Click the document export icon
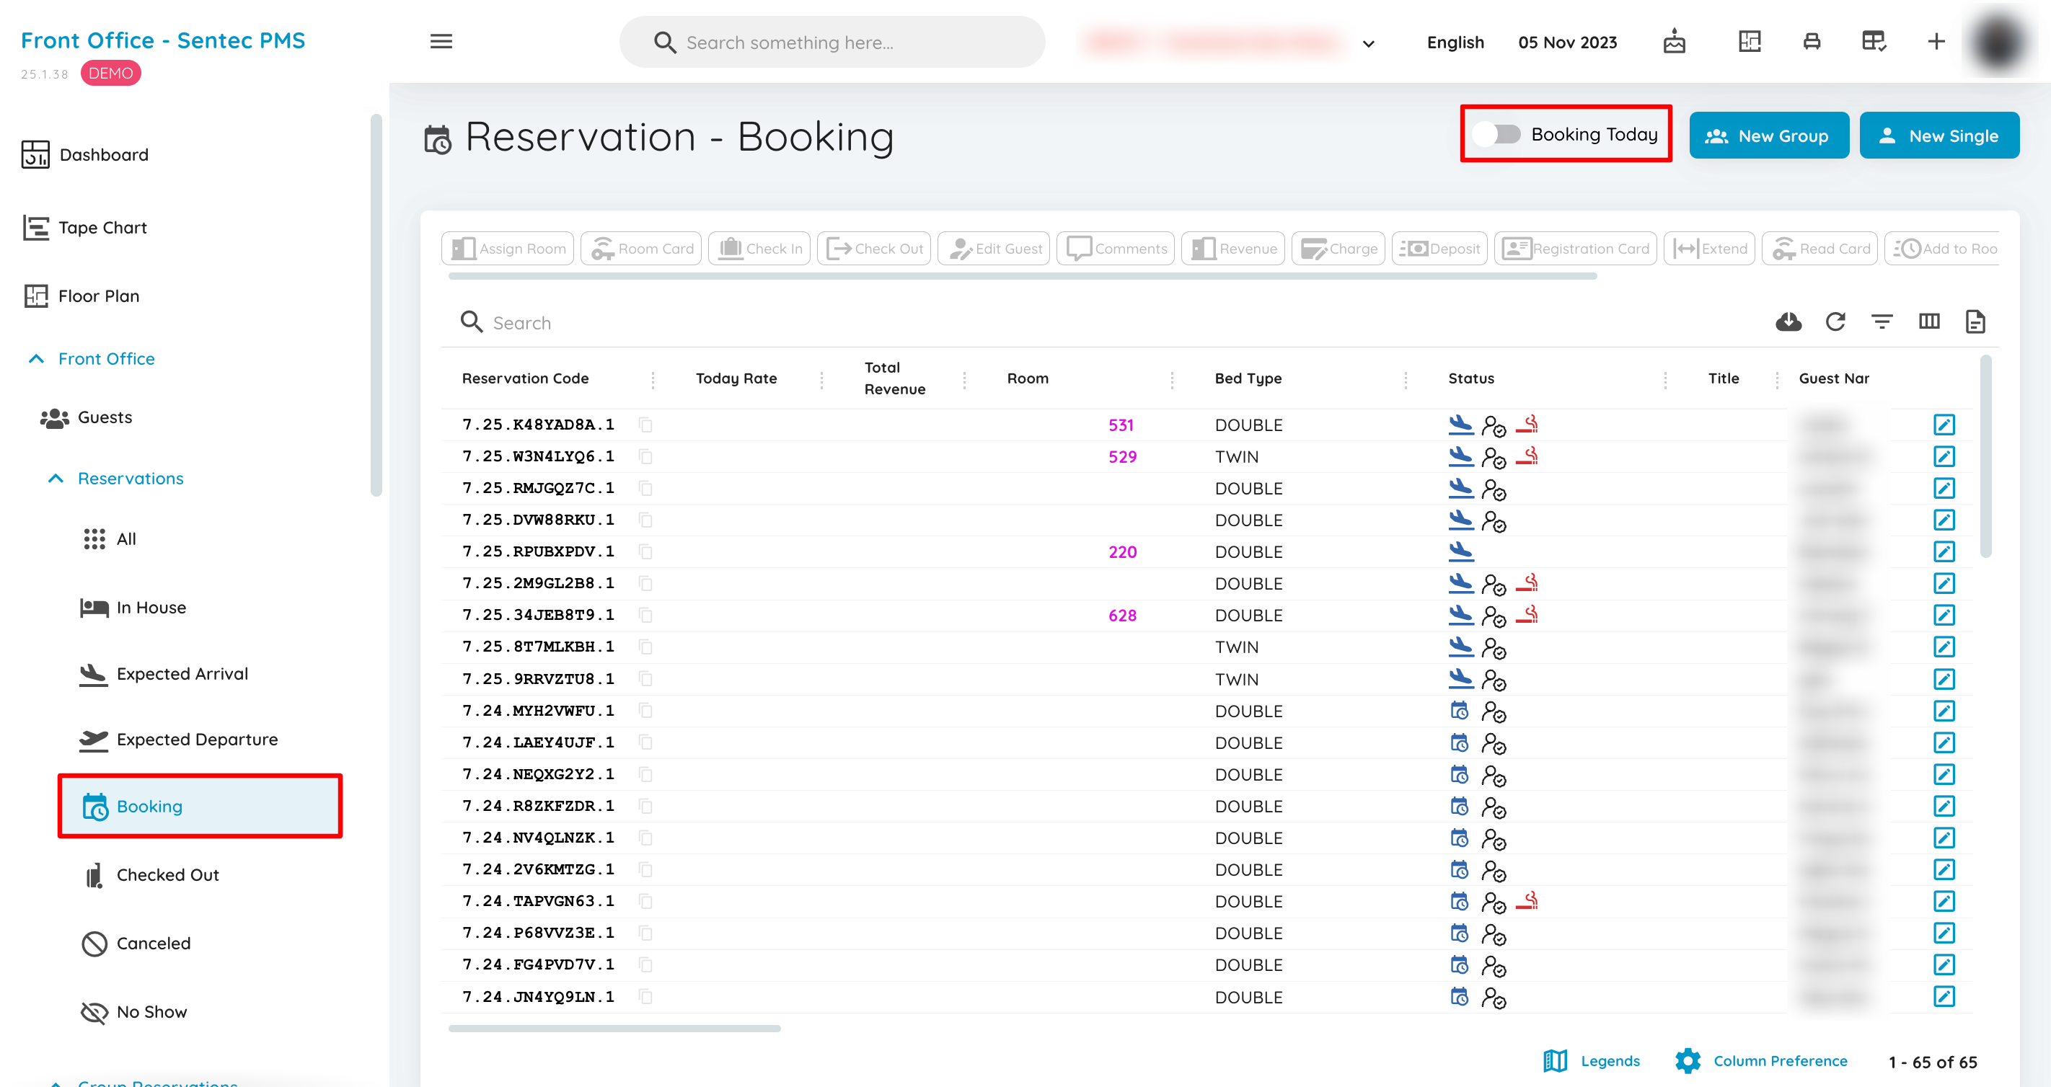 tap(1975, 321)
